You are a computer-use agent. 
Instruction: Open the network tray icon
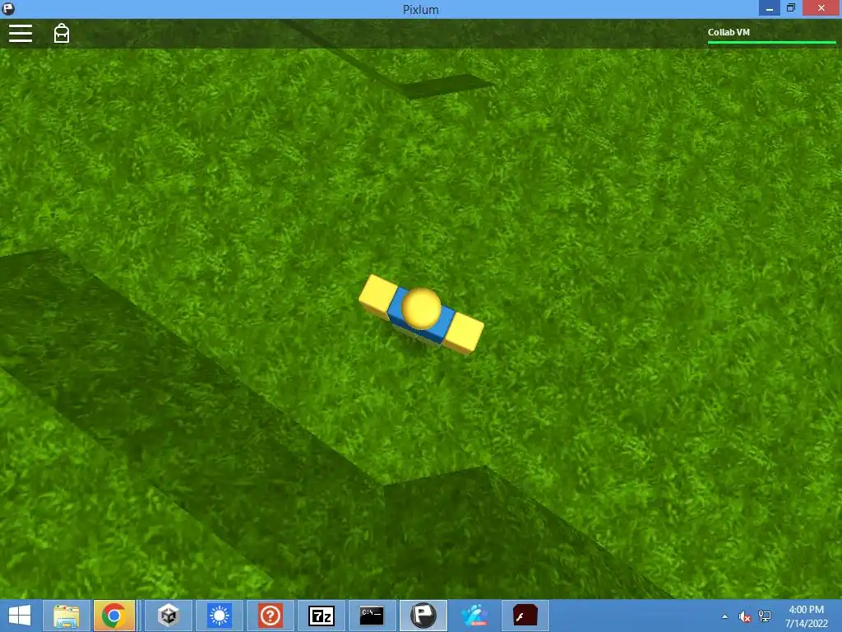[x=765, y=616]
